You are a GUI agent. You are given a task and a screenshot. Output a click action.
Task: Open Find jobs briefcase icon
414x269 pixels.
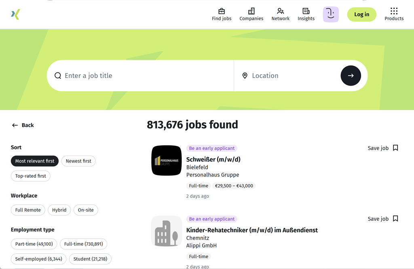click(x=222, y=11)
